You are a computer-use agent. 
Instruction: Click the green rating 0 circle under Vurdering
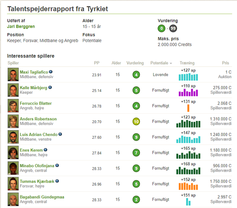coord(162,28)
